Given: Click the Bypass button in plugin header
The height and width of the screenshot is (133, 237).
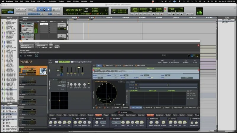Looking at the screenshot, I should tap(57, 45).
